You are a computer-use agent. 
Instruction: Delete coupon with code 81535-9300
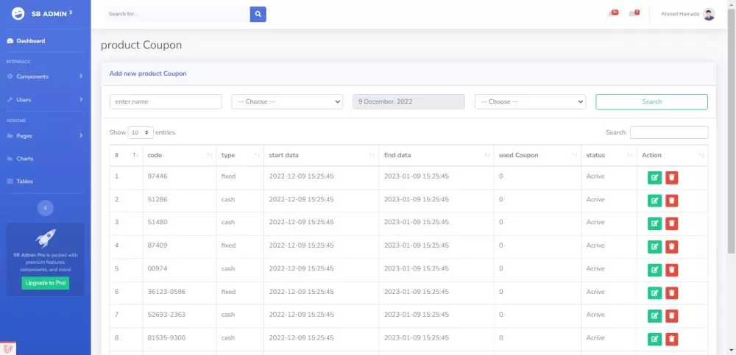tap(672, 339)
